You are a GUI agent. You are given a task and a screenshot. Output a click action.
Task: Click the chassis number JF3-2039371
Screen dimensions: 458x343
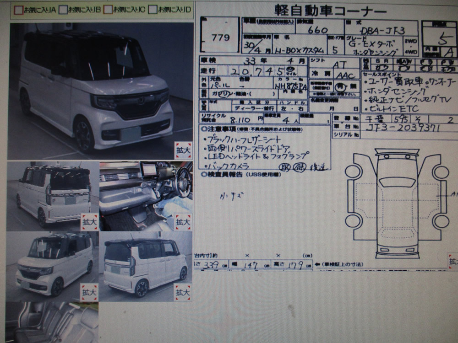pos(403,128)
